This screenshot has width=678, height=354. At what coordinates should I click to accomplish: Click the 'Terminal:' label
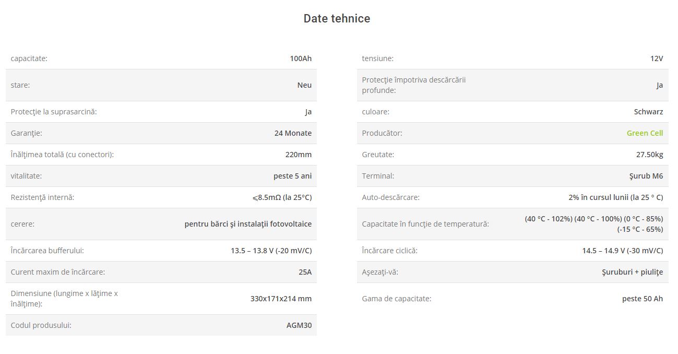pos(378,176)
